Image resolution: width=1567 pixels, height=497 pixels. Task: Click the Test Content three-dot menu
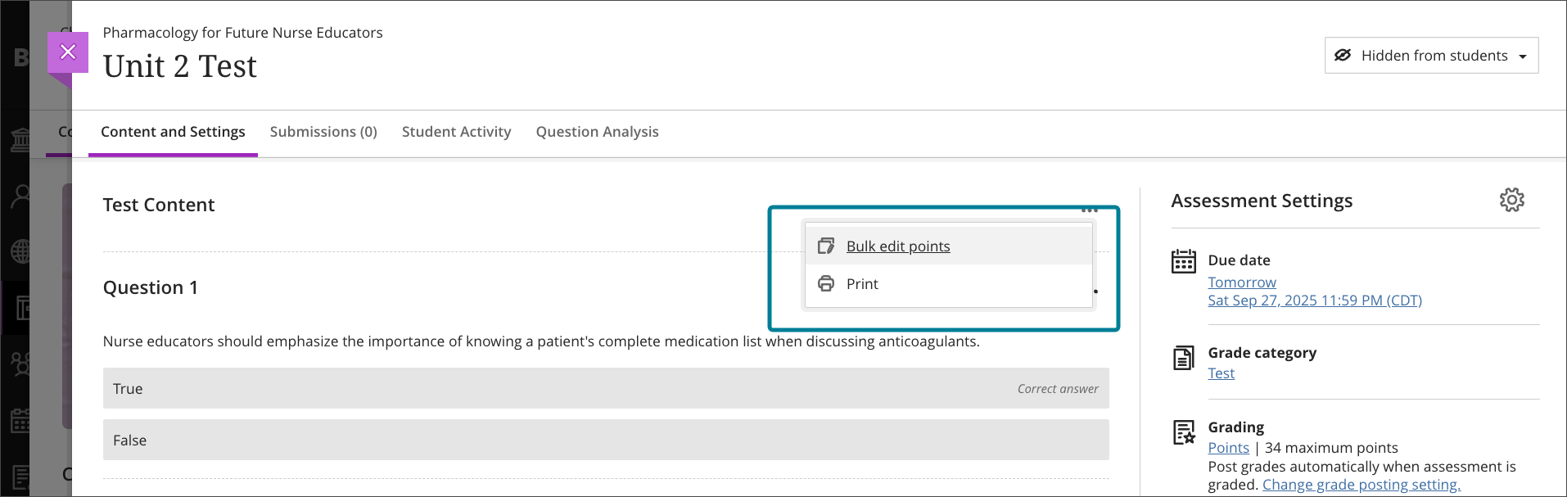coord(1089,210)
